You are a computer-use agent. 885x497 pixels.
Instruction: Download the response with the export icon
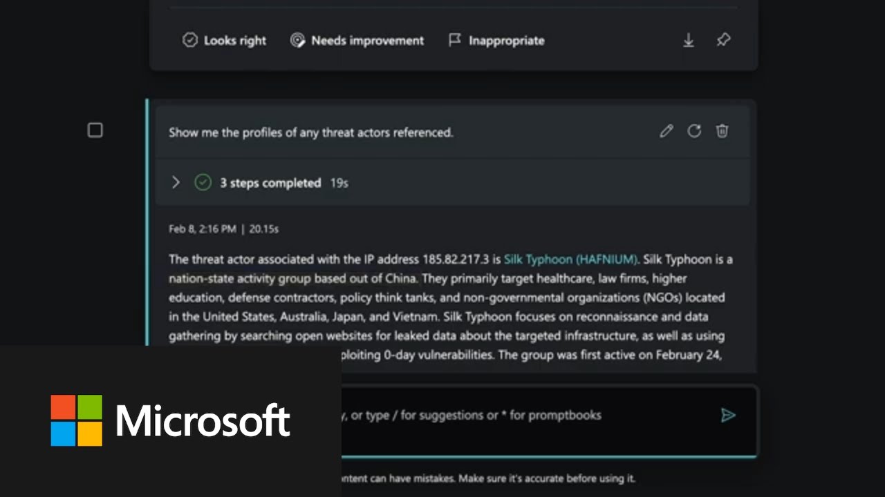pos(689,41)
